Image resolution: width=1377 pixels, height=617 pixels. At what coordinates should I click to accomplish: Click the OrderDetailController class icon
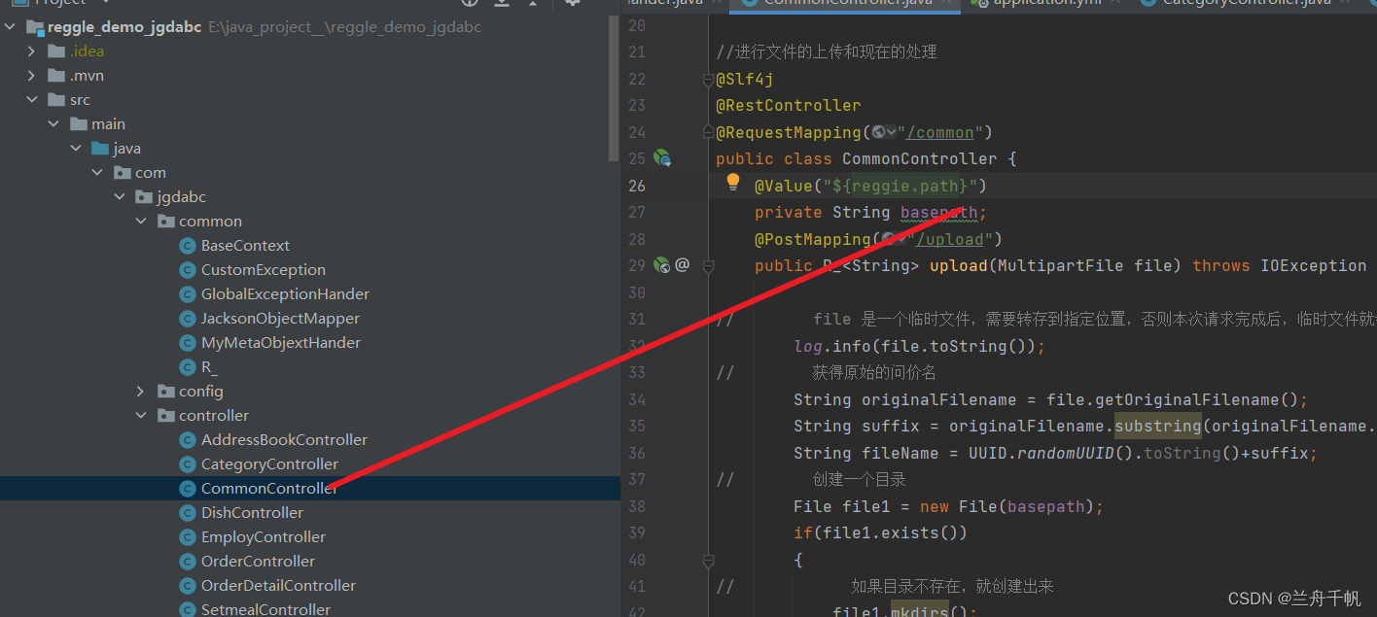point(188,586)
